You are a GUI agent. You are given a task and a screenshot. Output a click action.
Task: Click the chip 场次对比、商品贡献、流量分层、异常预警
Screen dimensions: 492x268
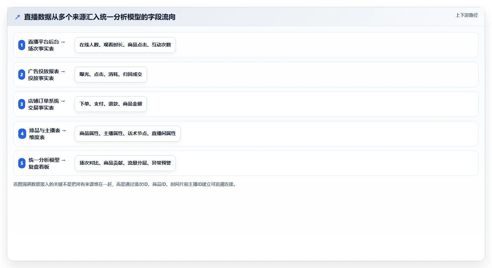(x=125, y=163)
